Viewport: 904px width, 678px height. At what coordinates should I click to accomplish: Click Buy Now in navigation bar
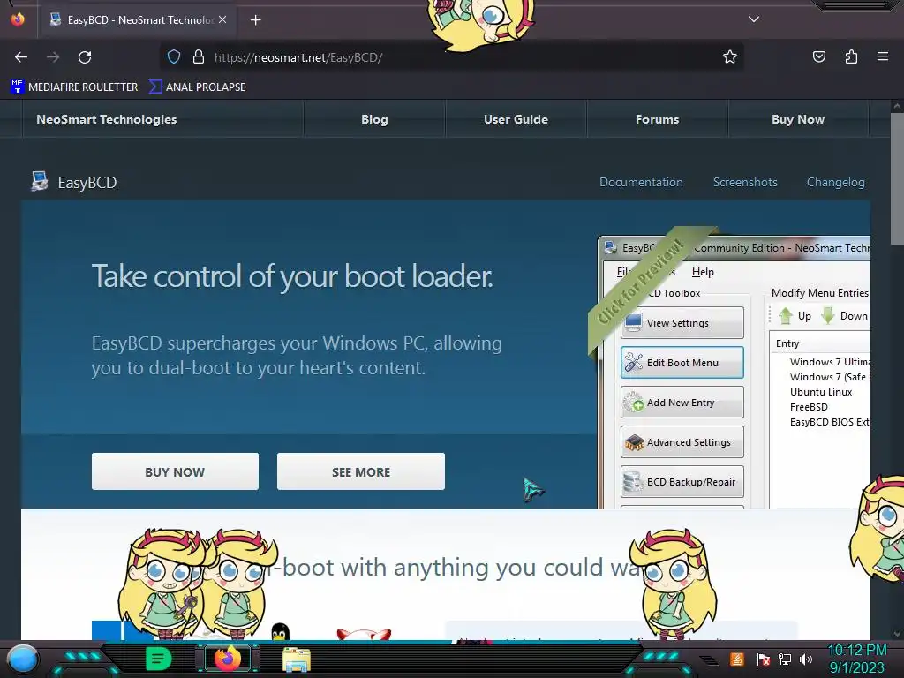(x=798, y=119)
